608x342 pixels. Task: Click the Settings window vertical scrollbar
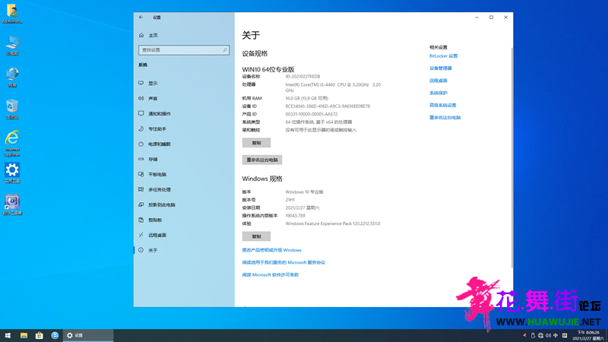coord(511,157)
